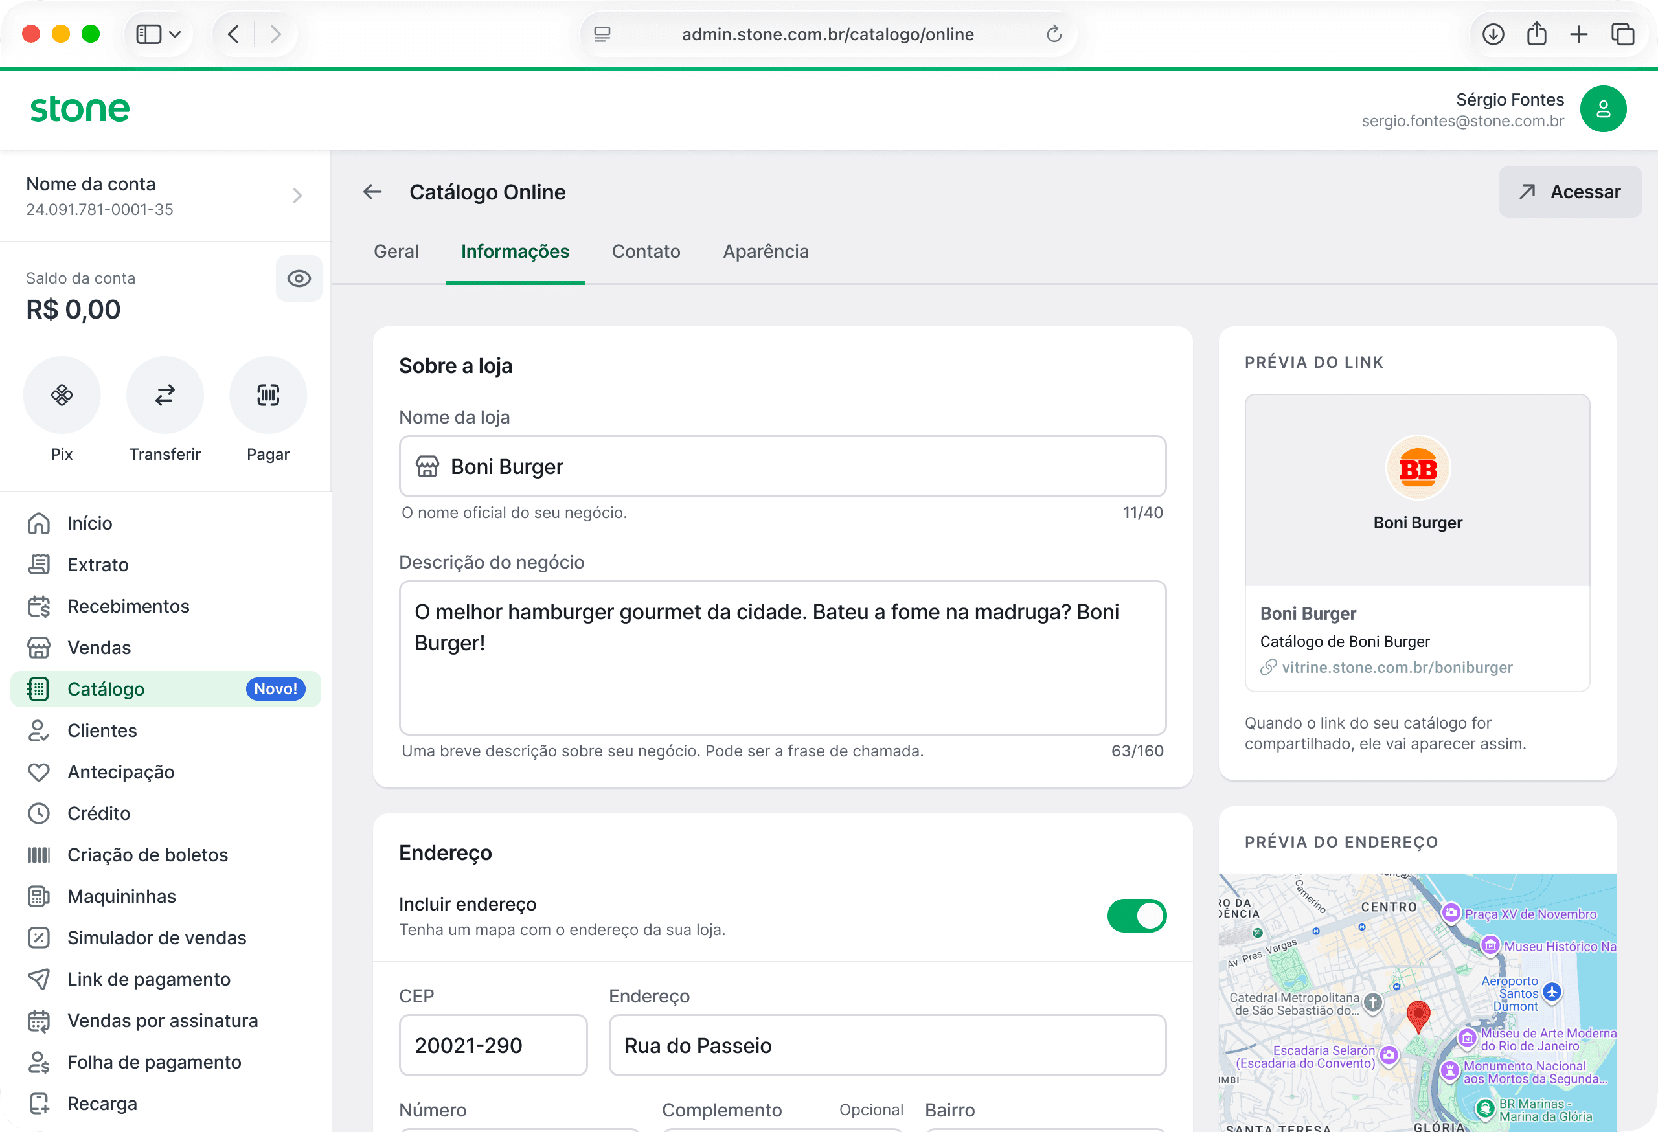Click the Extrato menu label

point(98,565)
